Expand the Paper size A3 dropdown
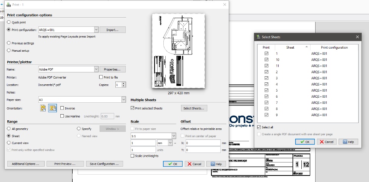The width and height of the screenshot is (369, 182). [123, 100]
